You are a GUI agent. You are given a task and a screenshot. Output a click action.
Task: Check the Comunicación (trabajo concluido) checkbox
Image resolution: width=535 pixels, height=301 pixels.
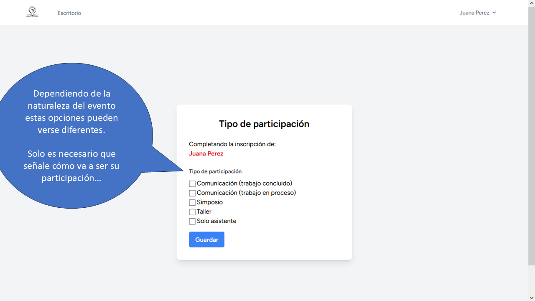point(192,184)
